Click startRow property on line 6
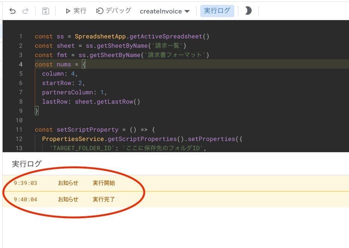 pos(56,83)
